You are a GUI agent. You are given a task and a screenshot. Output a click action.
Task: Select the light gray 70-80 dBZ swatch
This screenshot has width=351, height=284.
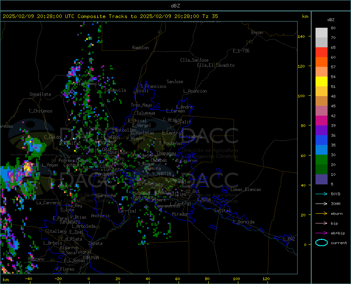[321, 33]
